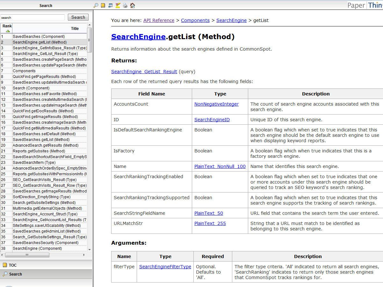Select result SavedSearches.getList (Method)
Viewport: 383px width, 287px height.
pyautogui.click(x=43, y=140)
